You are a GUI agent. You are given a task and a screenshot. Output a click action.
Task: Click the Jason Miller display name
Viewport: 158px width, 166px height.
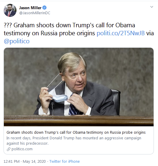30,8
